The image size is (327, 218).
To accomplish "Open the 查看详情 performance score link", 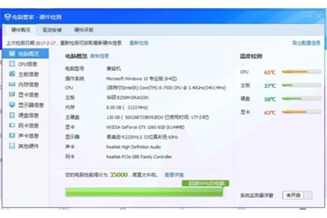I will pos(174,174).
